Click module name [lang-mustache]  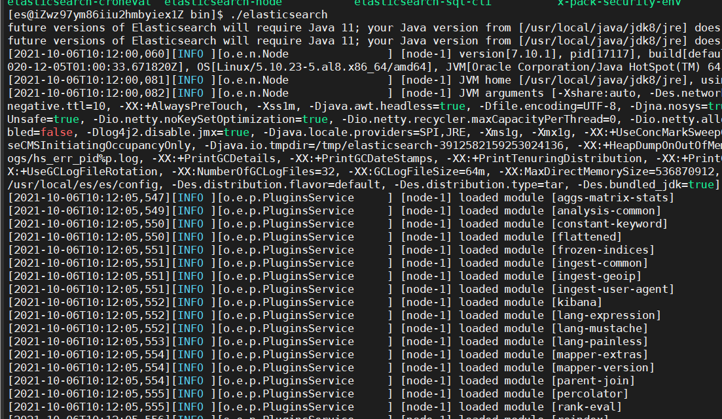tap(600, 328)
